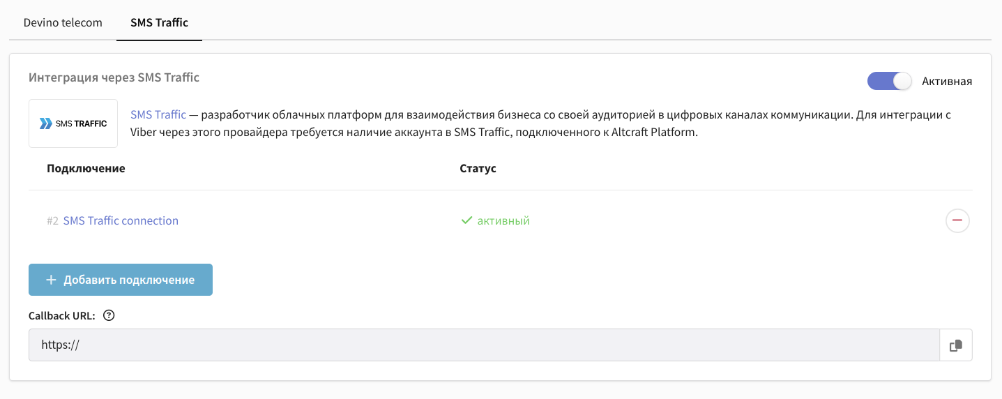The image size is (1002, 399).
Task: Copy the Callback URL with the copy icon
Action: (956, 345)
